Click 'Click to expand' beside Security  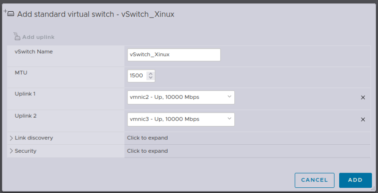tap(147, 151)
